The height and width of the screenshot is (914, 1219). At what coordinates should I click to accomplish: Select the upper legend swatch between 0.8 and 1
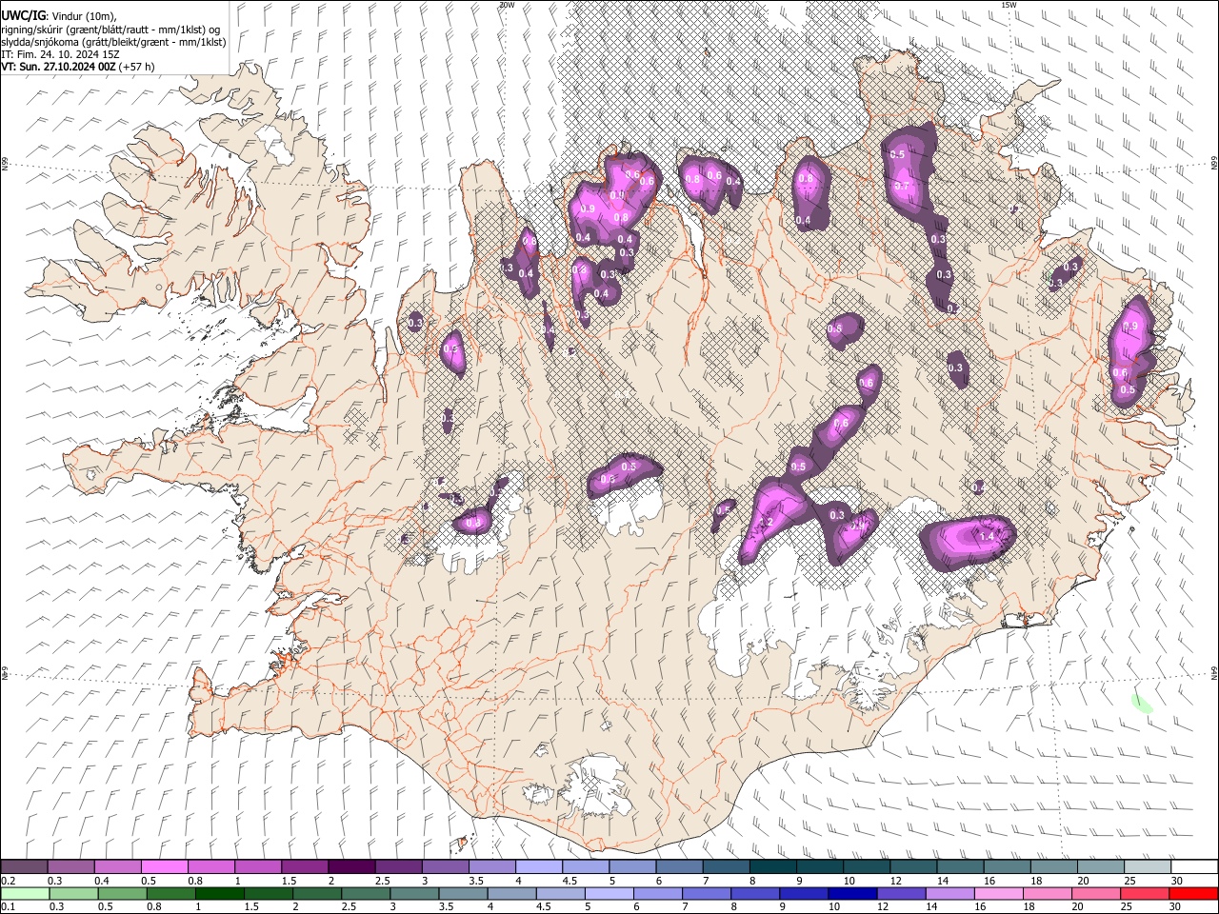tap(211, 867)
